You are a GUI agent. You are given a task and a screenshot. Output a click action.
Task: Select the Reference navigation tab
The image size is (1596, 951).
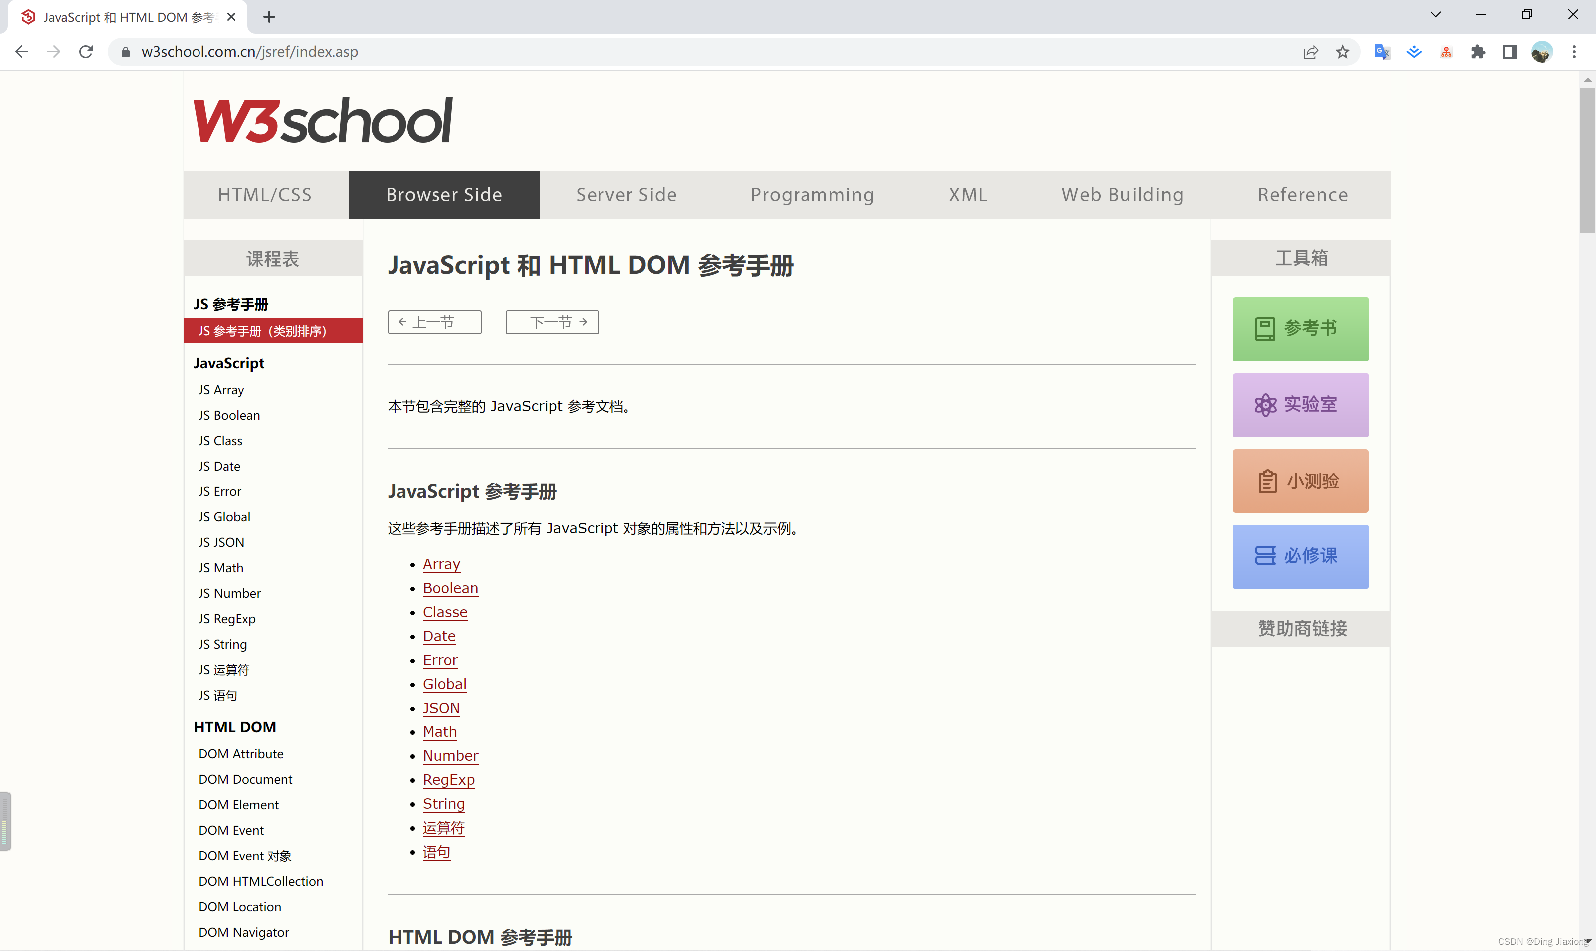(1302, 194)
